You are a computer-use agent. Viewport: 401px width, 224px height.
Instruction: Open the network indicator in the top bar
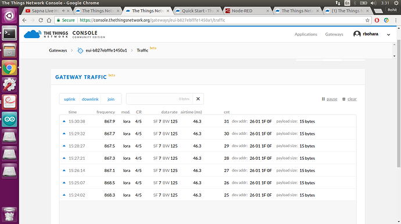coord(338,3)
